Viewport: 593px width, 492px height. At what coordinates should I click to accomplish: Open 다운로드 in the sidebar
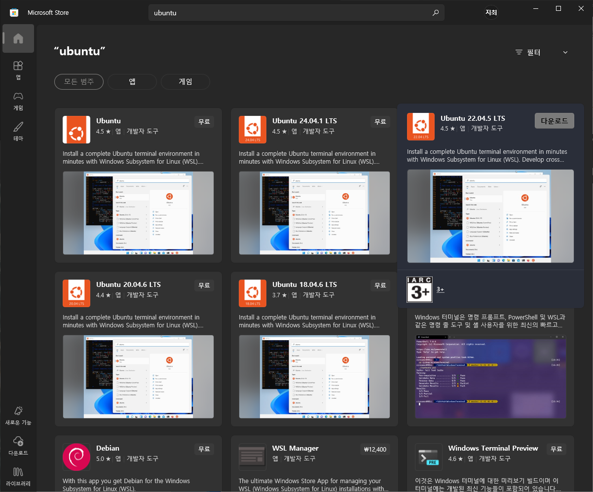[18, 445]
